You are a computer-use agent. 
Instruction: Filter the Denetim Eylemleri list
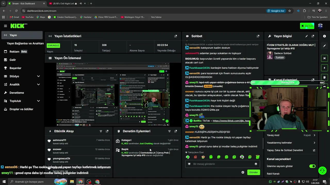(x=169, y=131)
